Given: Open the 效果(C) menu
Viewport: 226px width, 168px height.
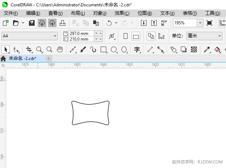Looking at the screenshot, I should click(x=122, y=13).
